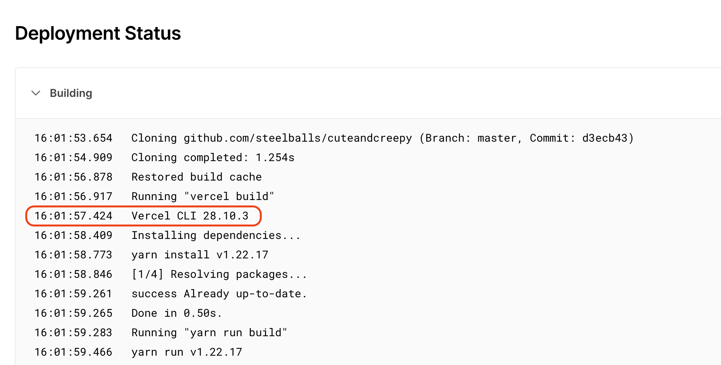The height and width of the screenshot is (365, 721).
Task: Click timestamp 16:01:58.846
Action: click(x=73, y=274)
